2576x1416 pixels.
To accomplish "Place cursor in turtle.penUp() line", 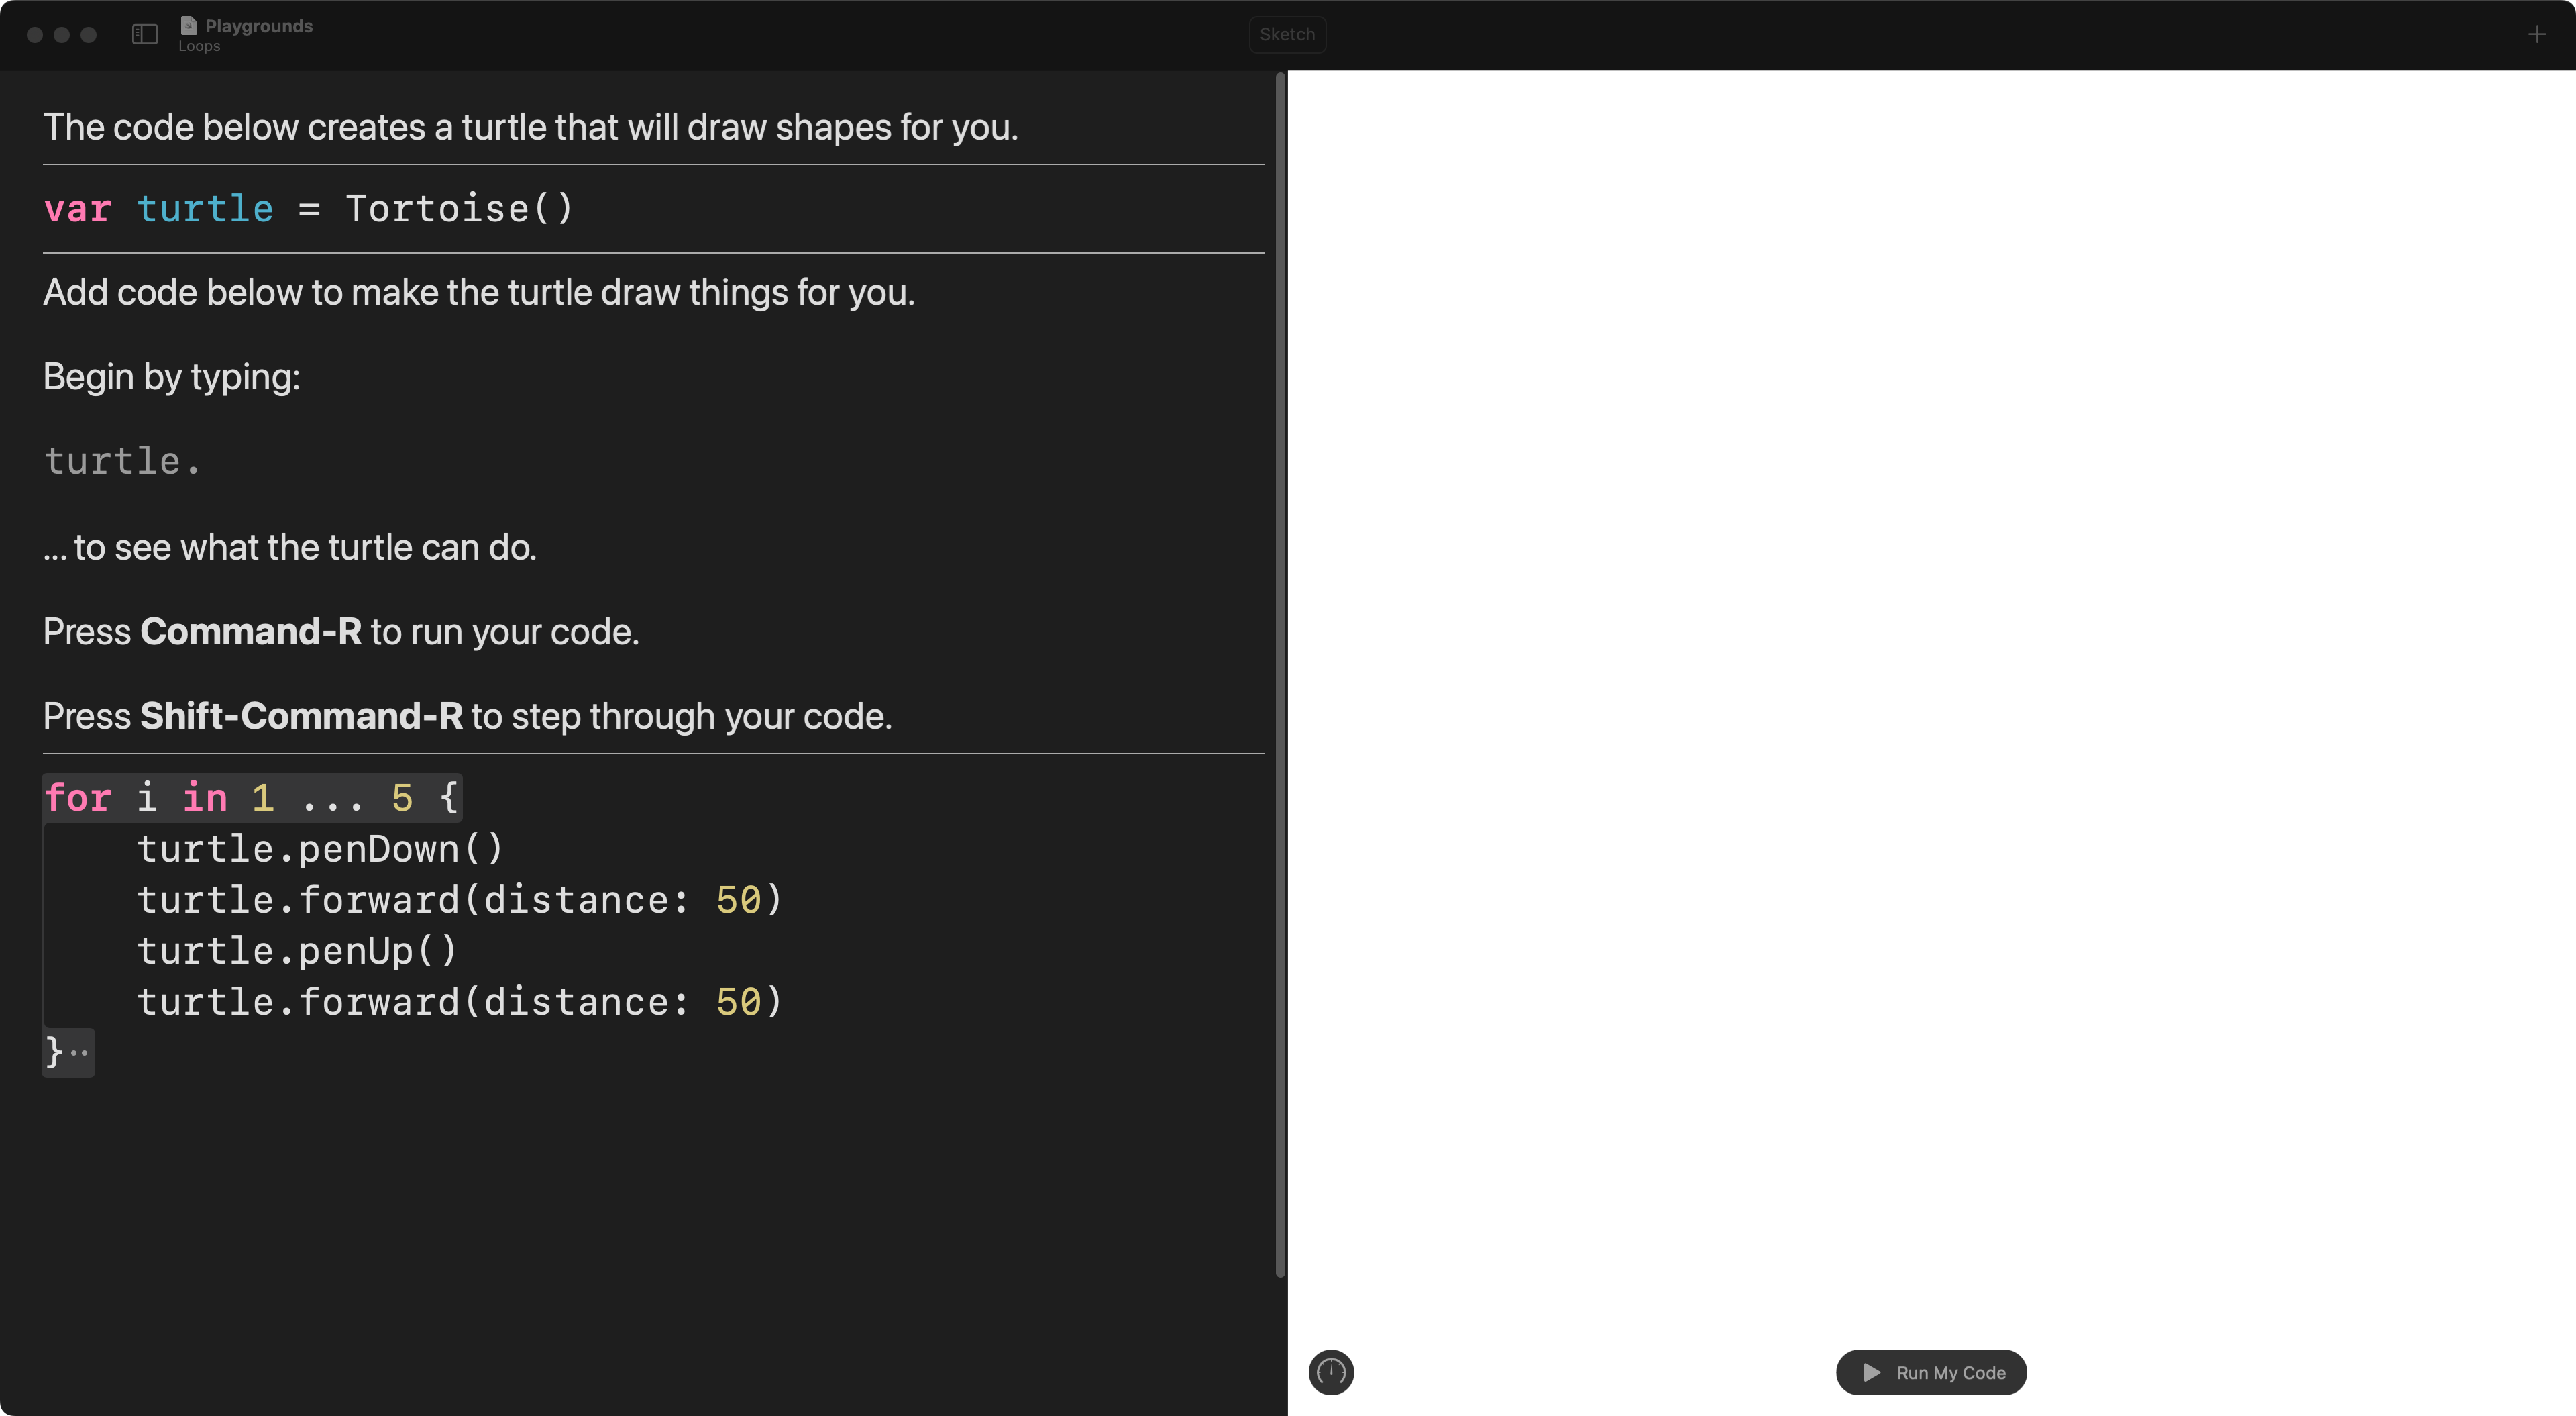I will [297, 951].
